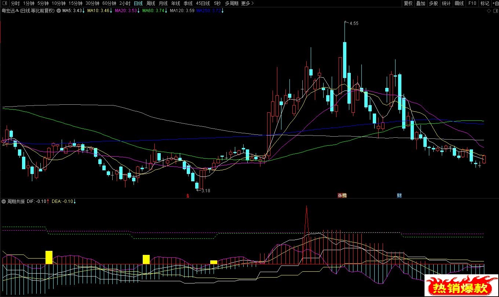Viewport: 499px width, 297px height.
Task: Select the MA5: 3.43 label
Action: point(72,11)
